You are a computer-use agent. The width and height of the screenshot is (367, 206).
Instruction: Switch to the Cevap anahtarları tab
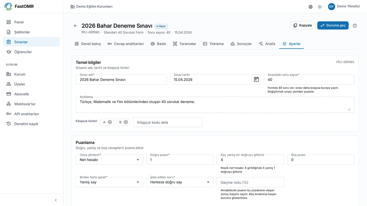click(x=126, y=44)
